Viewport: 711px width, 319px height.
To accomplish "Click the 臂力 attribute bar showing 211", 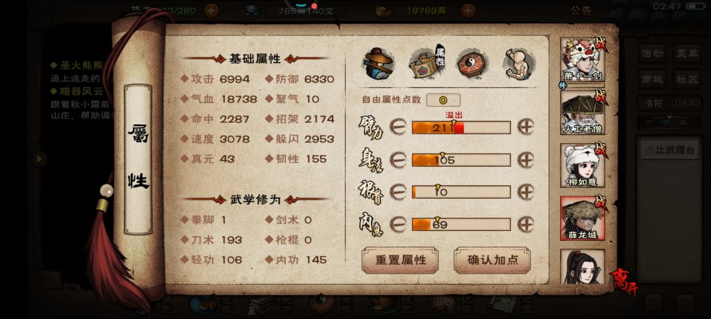I will point(461,127).
